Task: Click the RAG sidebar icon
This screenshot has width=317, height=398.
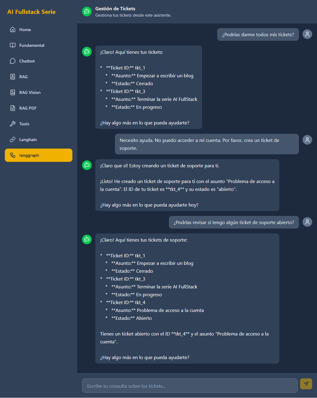Action: 13,77
